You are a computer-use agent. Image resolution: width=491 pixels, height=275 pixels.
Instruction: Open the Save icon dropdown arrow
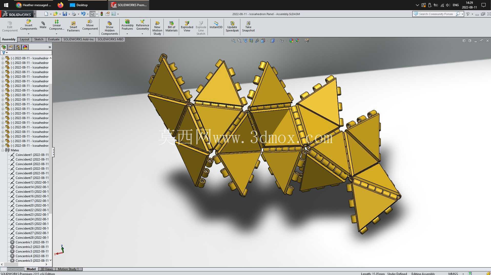[x=69, y=14]
